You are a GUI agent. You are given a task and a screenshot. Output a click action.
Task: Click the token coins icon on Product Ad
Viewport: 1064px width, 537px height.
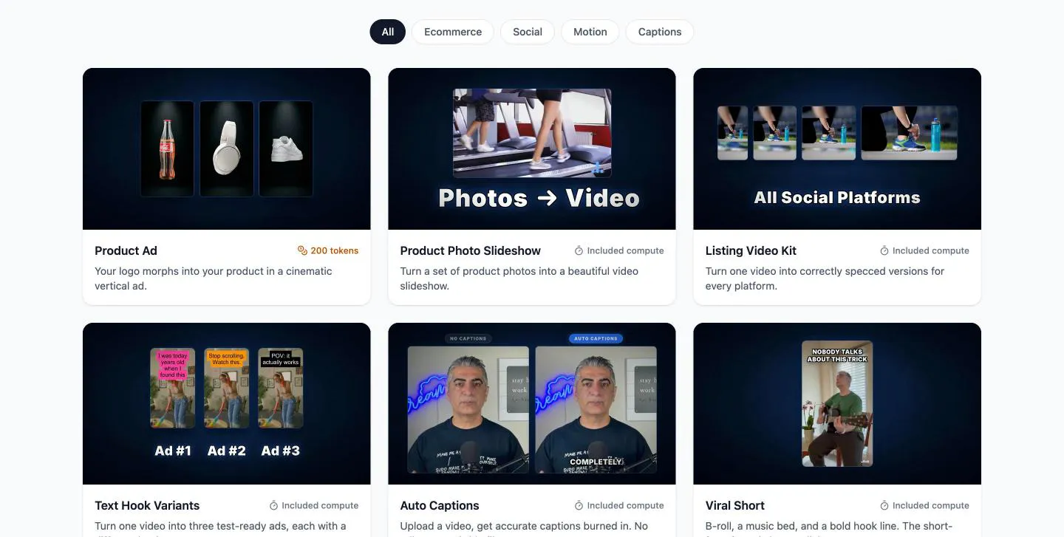[x=302, y=251]
